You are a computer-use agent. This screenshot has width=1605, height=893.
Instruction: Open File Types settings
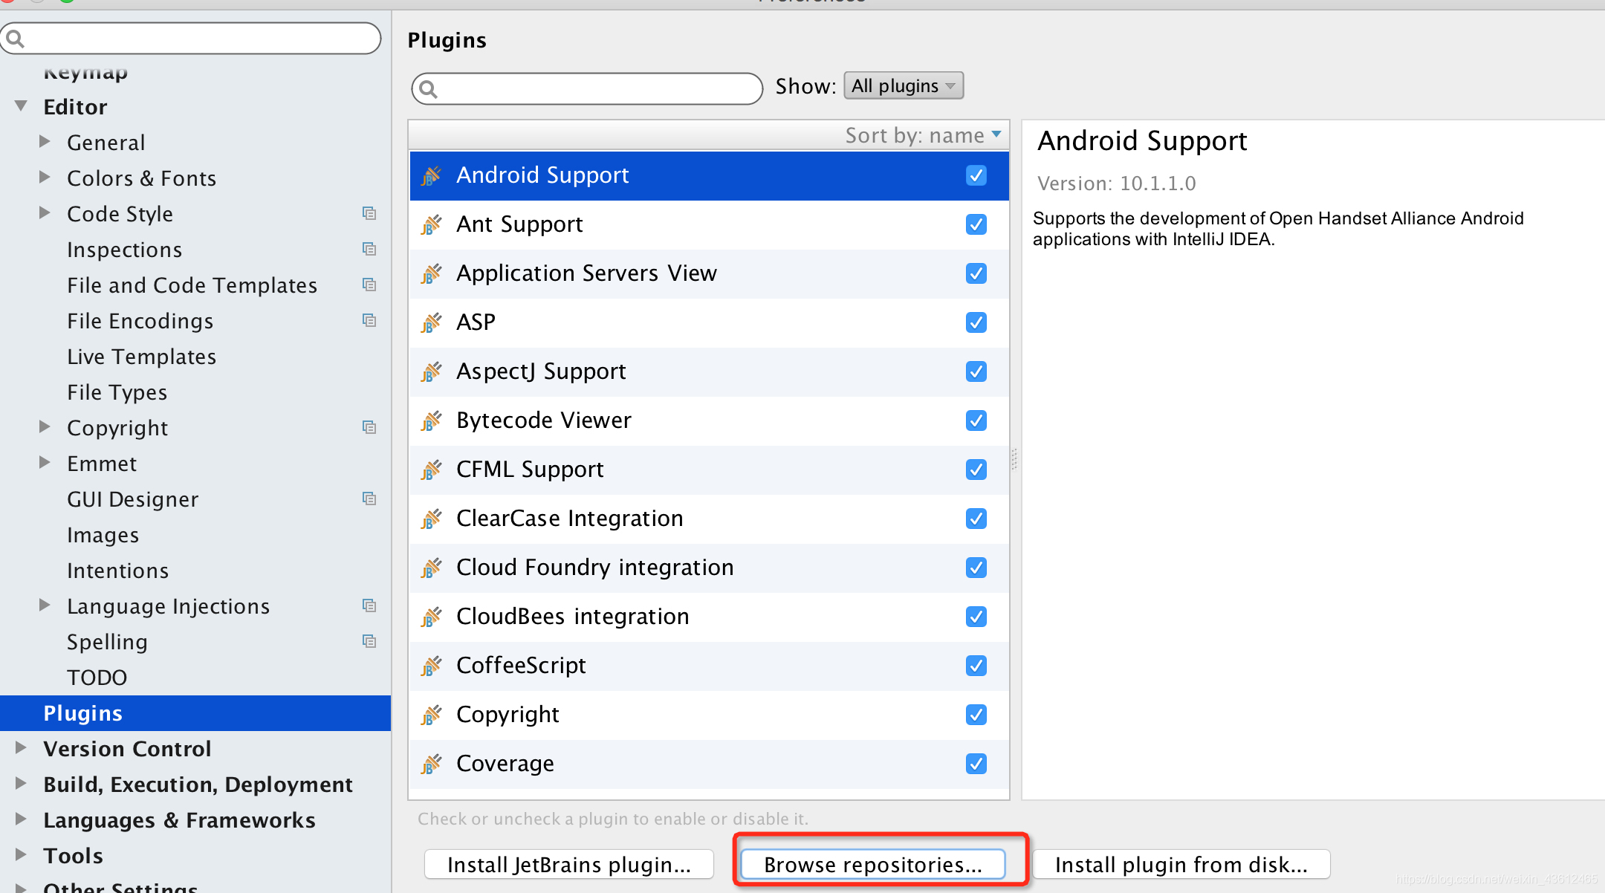[117, 392]
